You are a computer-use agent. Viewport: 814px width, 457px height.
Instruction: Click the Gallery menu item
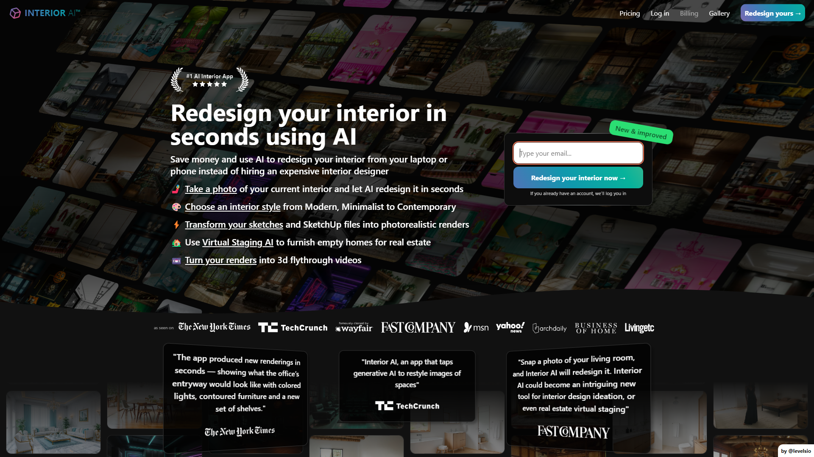719,14
